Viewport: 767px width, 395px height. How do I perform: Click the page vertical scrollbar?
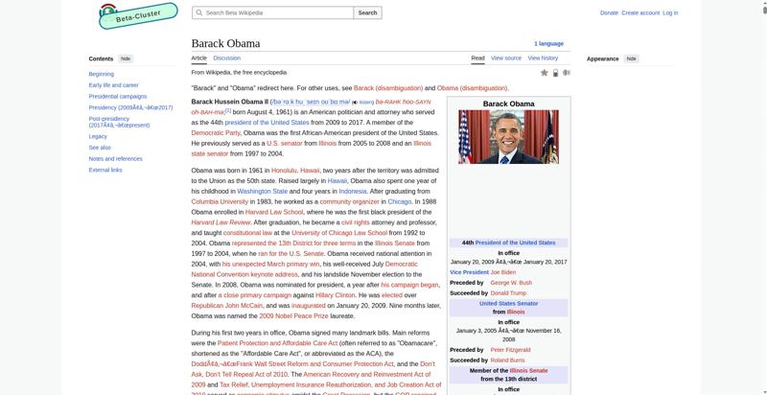(x=763, y=197)
